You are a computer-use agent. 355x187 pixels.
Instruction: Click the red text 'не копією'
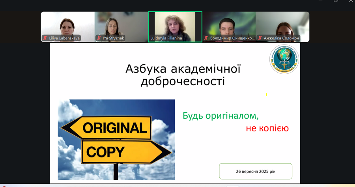(x=267, y=128)
